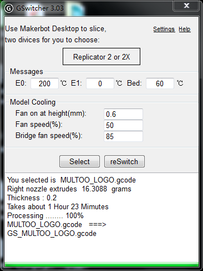Click the Takes about 1 Hour log line
This screenshot has height=271, width=203.
(58, 206)
